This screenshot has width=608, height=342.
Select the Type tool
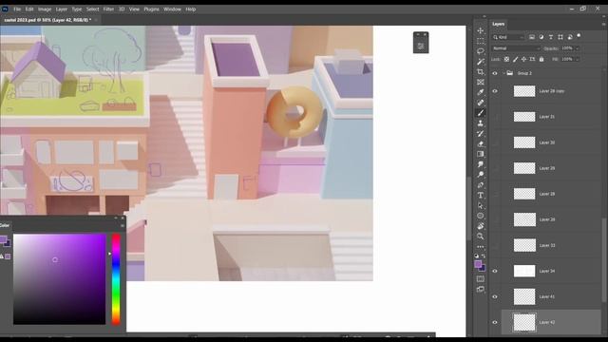[481, 195]
